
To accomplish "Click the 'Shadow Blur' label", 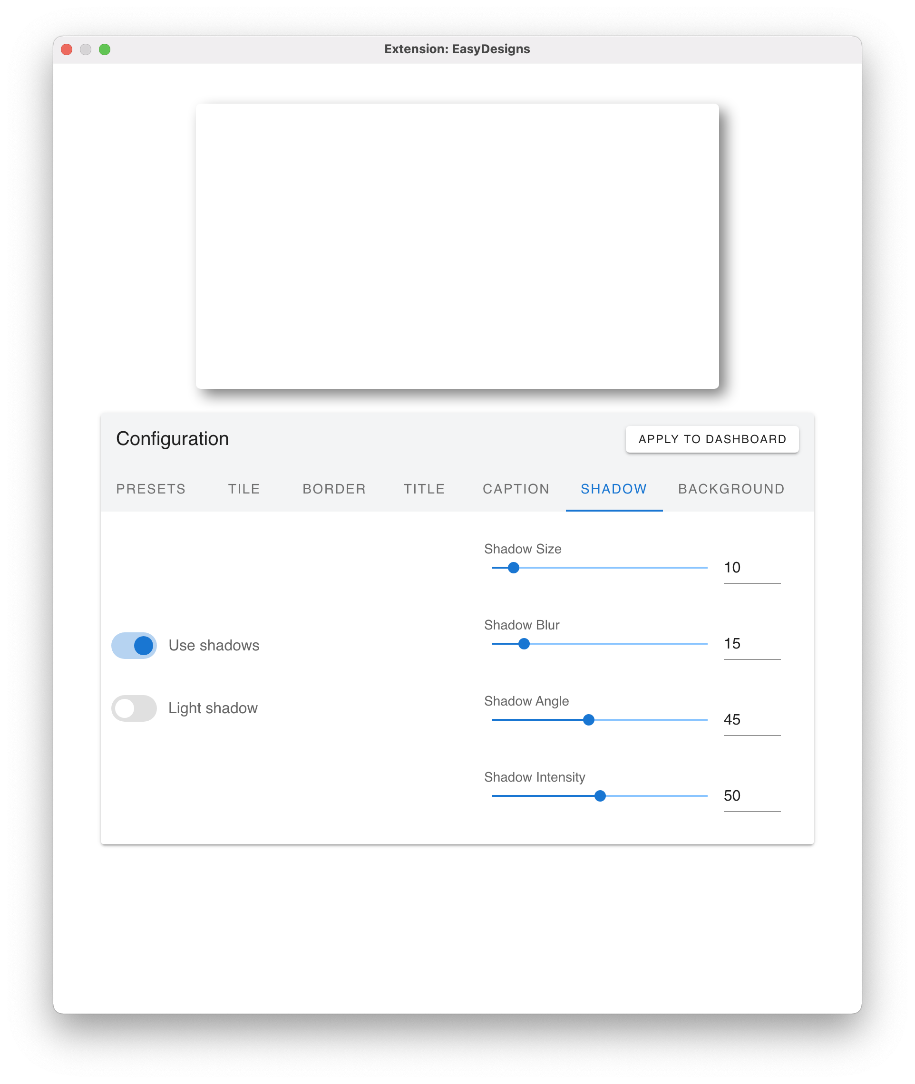I will pyautogui.click(x=522, y=625).
